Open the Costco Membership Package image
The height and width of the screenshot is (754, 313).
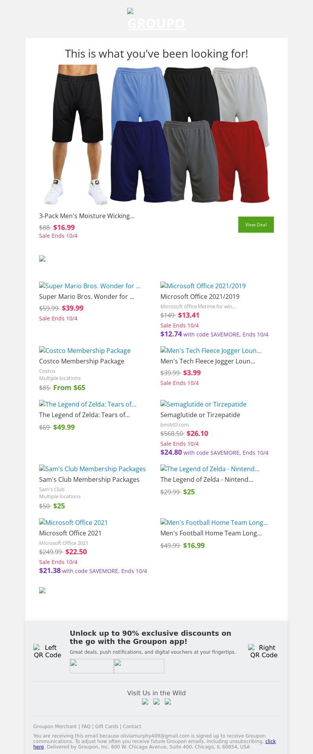coord(85,351)
